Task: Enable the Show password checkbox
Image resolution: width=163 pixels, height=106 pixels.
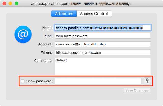Action: click(23, 81)
